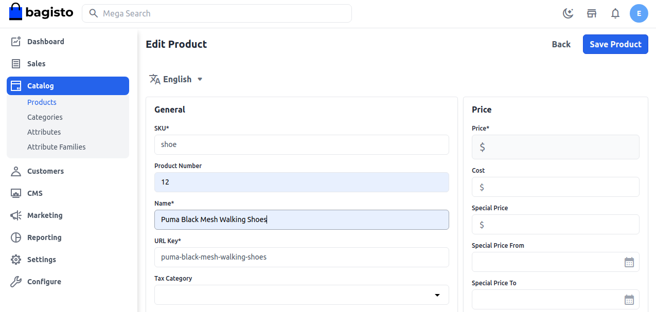656x312 pixels.
Task: Open the user avatar menu labeled E
Action: (x=639, y=13)
